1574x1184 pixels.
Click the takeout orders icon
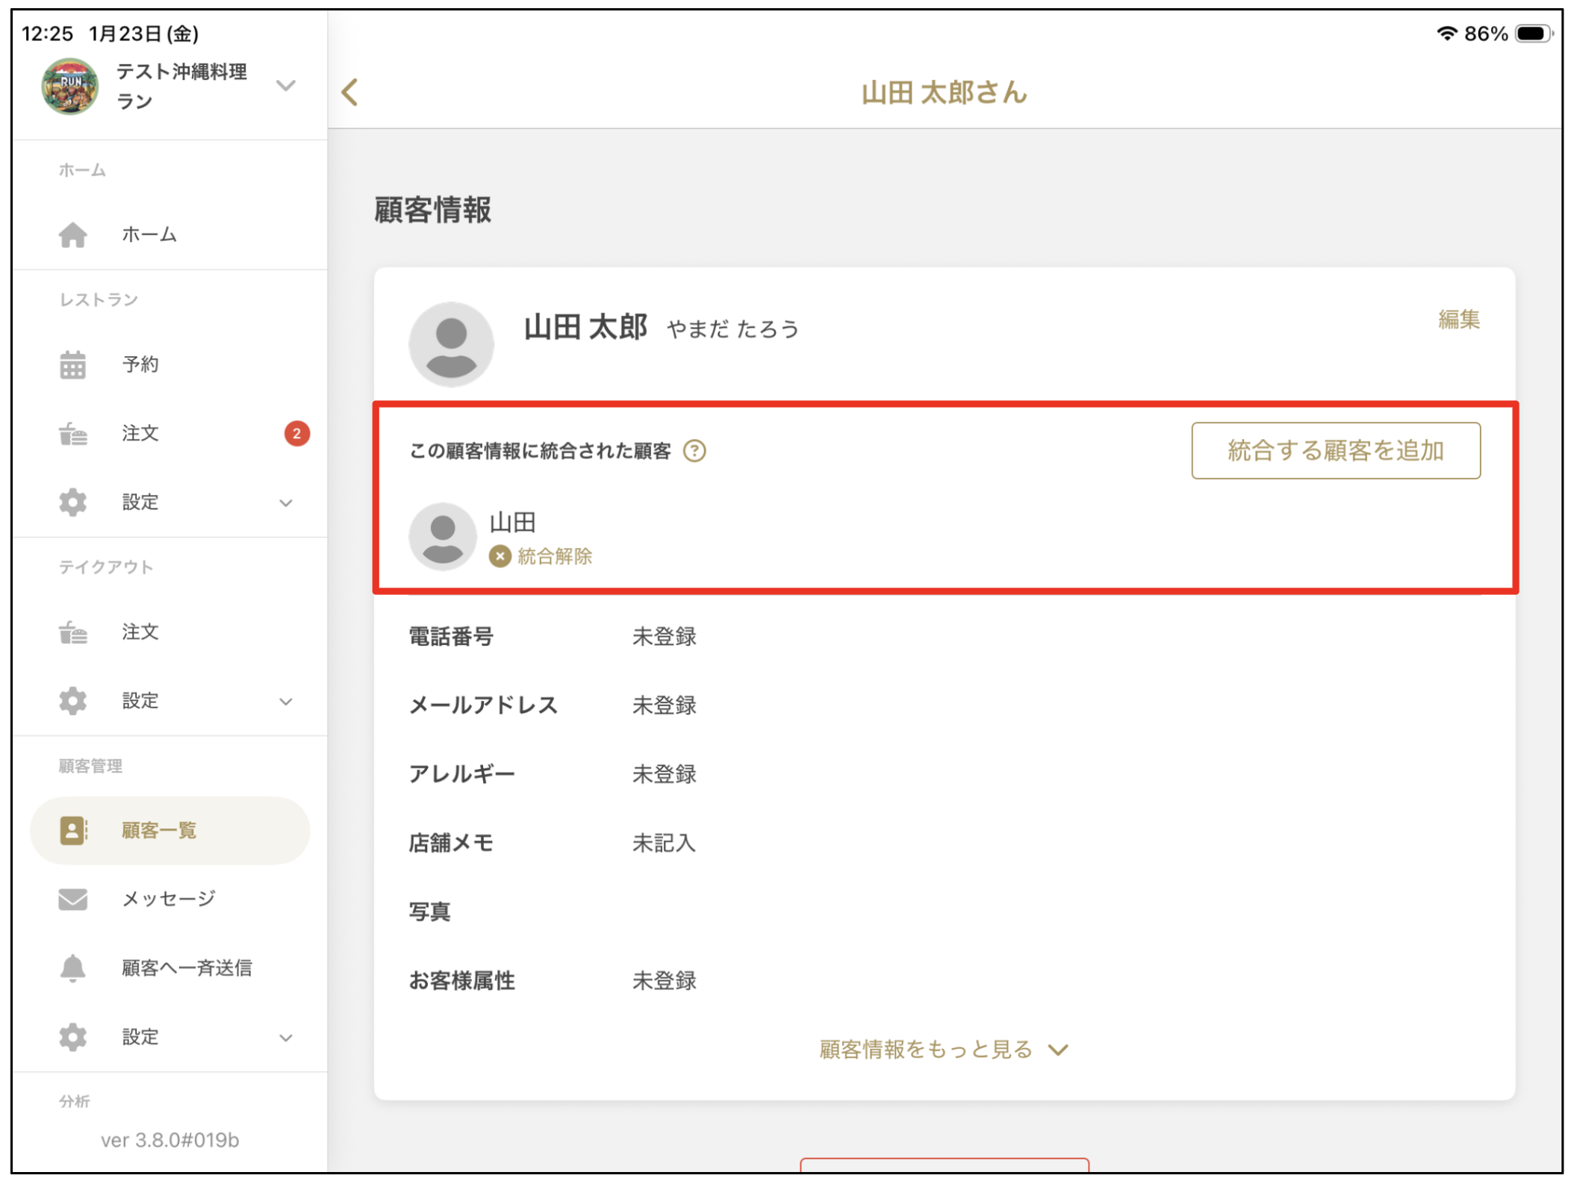pyautogui.click(x=72, y=632)
